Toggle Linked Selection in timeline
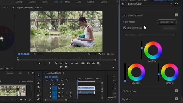 pyautogui.click(x=57, y=80)
